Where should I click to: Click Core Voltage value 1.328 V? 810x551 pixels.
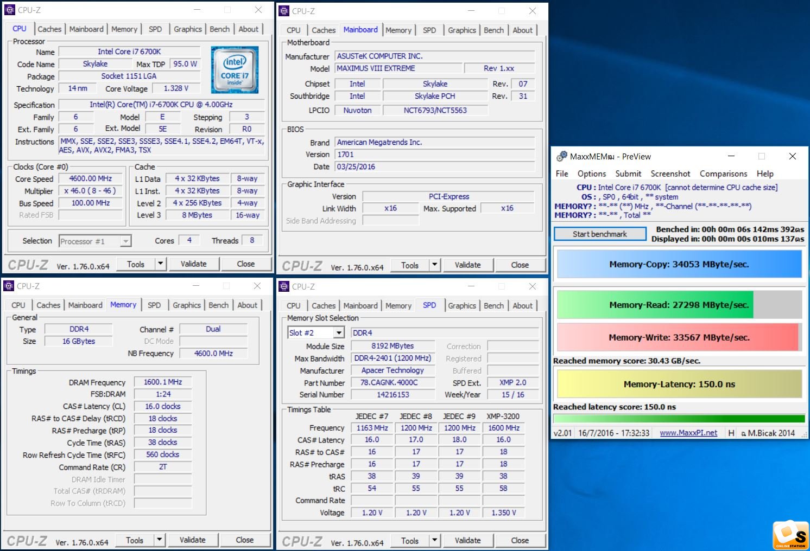176,88
